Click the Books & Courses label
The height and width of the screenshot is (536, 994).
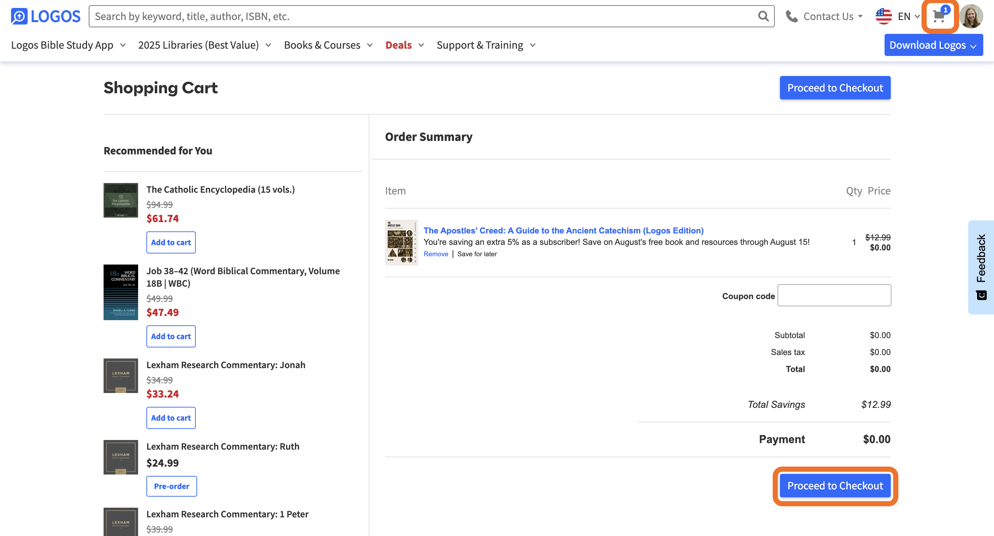pyautogui.click(x=322, y=45)
